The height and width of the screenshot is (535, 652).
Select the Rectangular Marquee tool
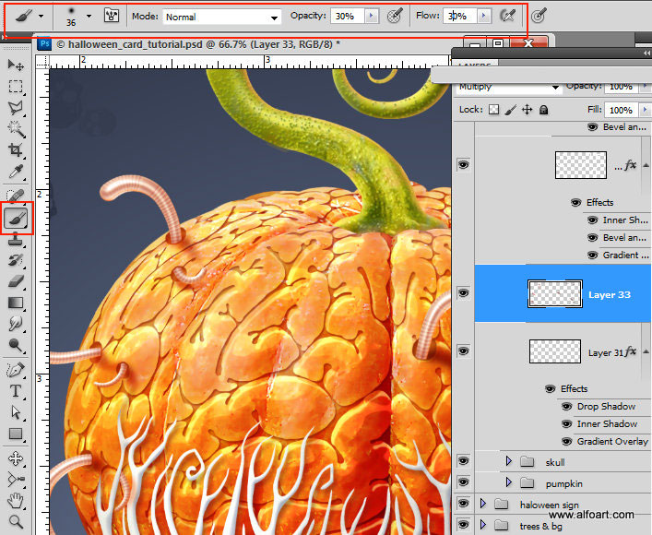16,86
